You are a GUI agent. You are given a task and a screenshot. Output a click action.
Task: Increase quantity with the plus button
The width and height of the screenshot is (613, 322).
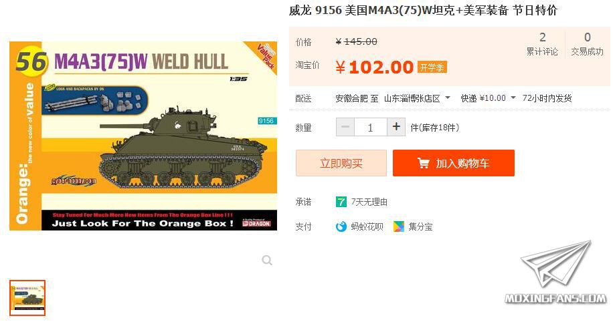click(396, 127)
